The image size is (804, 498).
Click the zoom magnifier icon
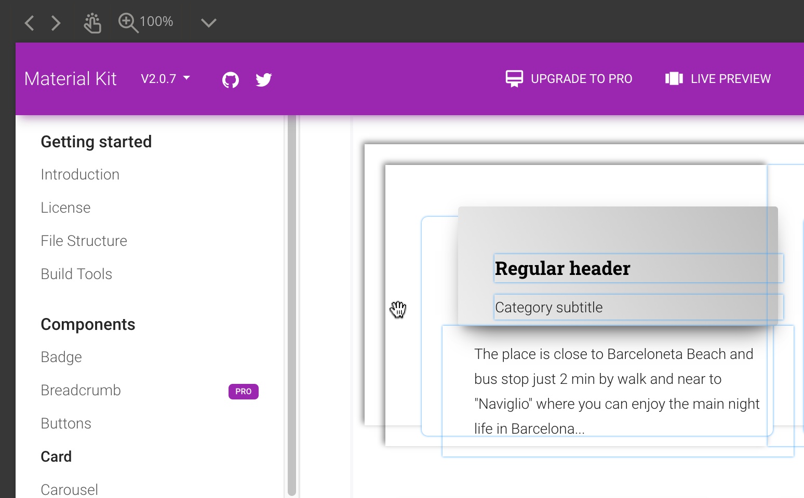tap(128, 23)
